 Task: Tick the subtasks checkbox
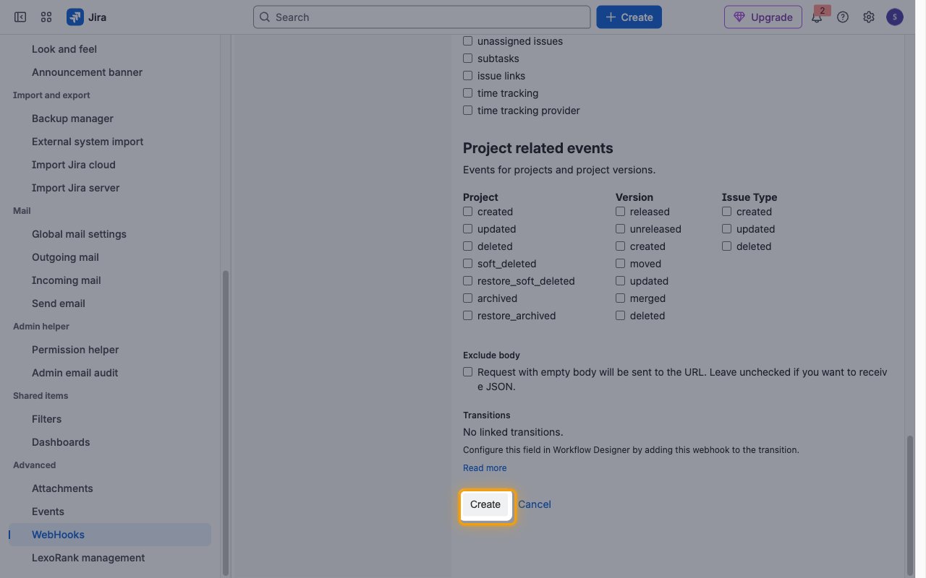pyautogui.click(x=468, y=59)
